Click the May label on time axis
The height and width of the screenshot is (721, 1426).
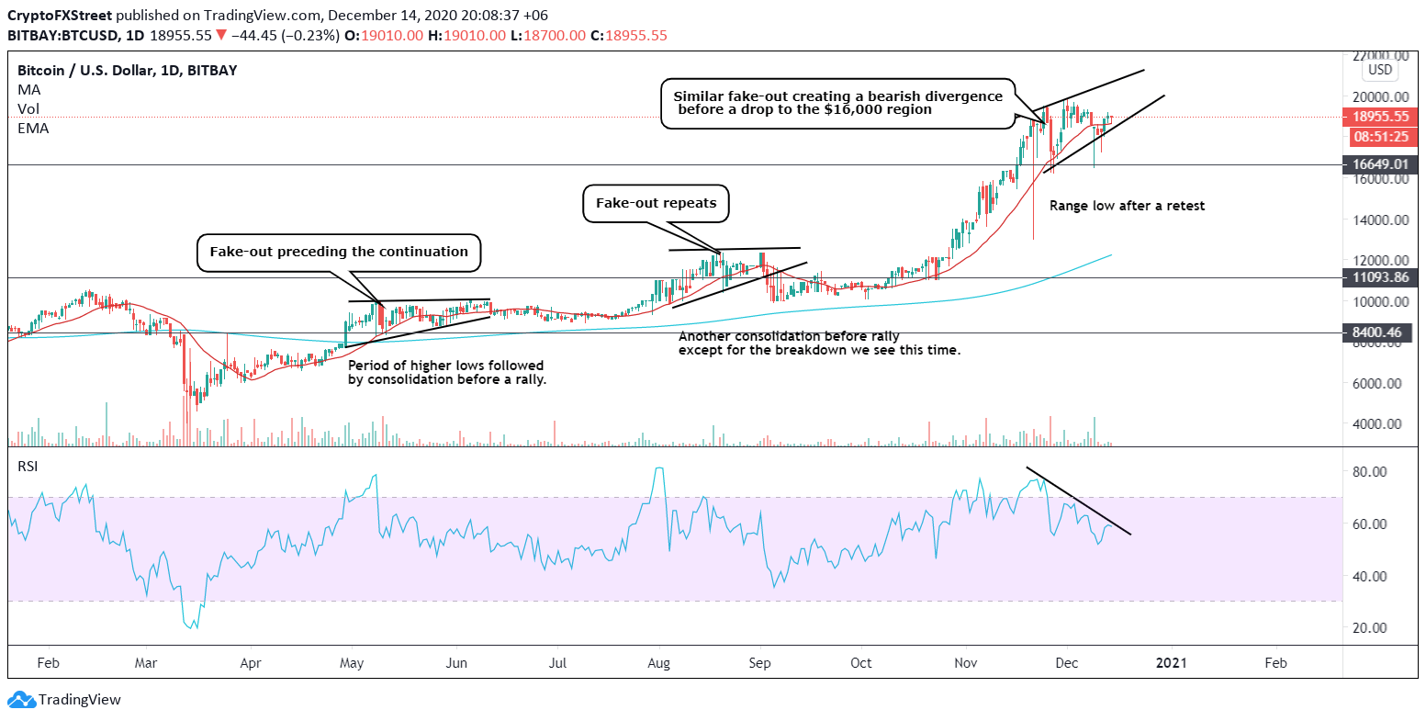[x=353, y=661]
